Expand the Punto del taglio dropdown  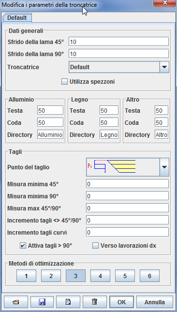pyautogui.click(x=164, y=167)
